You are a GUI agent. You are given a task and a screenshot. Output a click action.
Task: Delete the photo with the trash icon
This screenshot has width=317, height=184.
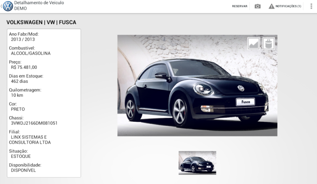[x=269, y=43]
